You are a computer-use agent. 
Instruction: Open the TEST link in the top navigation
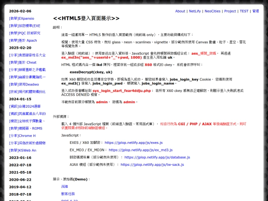[x=244, y=11]
